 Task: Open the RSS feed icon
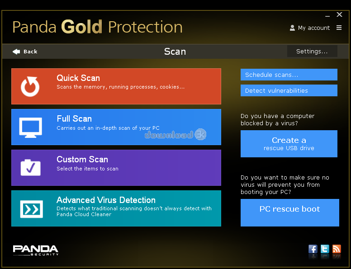pos(337,249)
